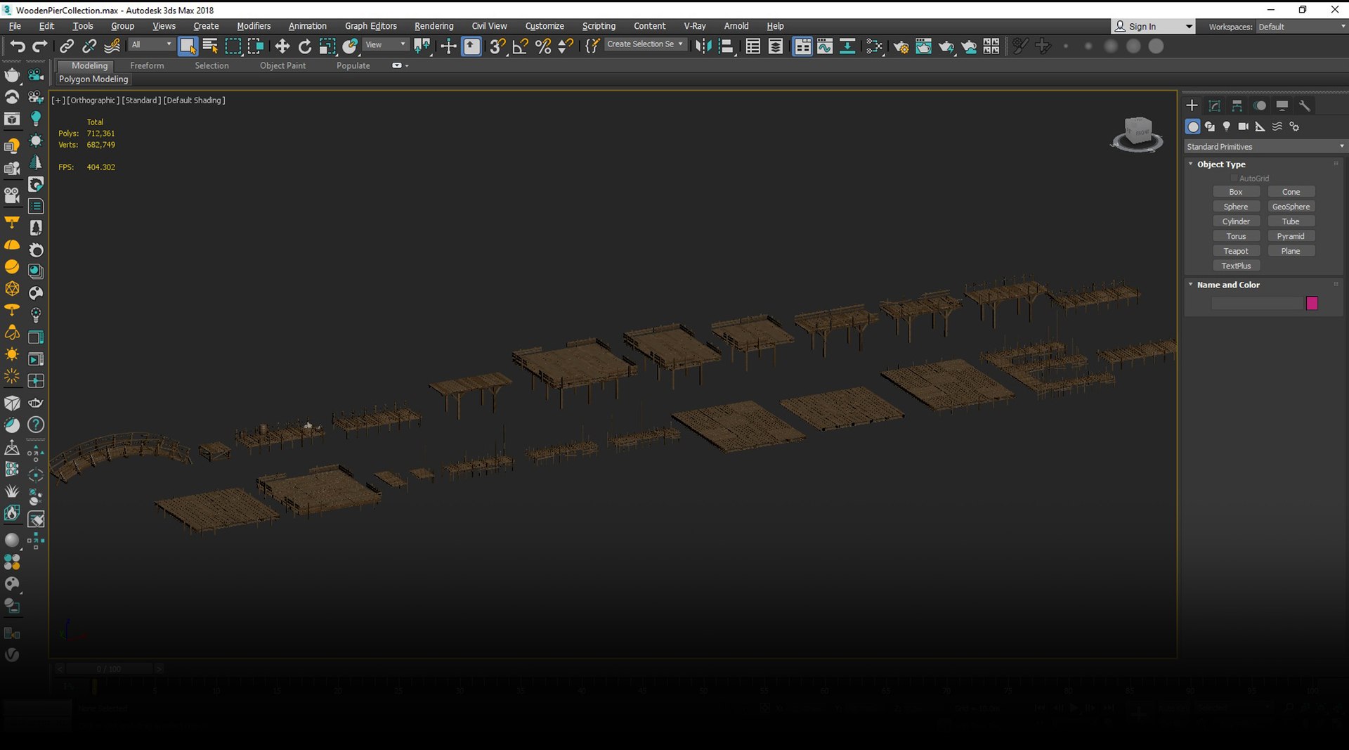The image size is (1349, 750).
Task: Click the pink object color swatch
Action: tap(1312, 303)
